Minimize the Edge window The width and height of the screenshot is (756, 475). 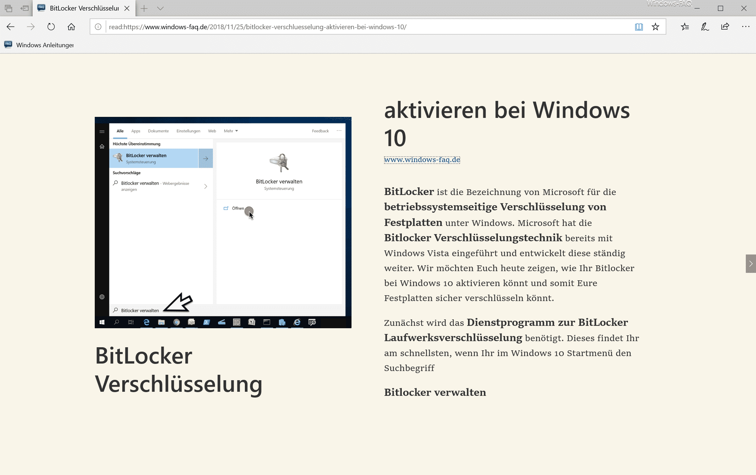tap(697, 8)
